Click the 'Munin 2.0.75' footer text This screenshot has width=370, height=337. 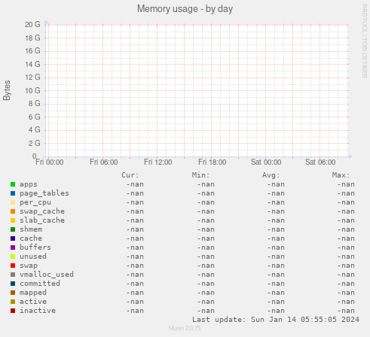click(185, 328)
